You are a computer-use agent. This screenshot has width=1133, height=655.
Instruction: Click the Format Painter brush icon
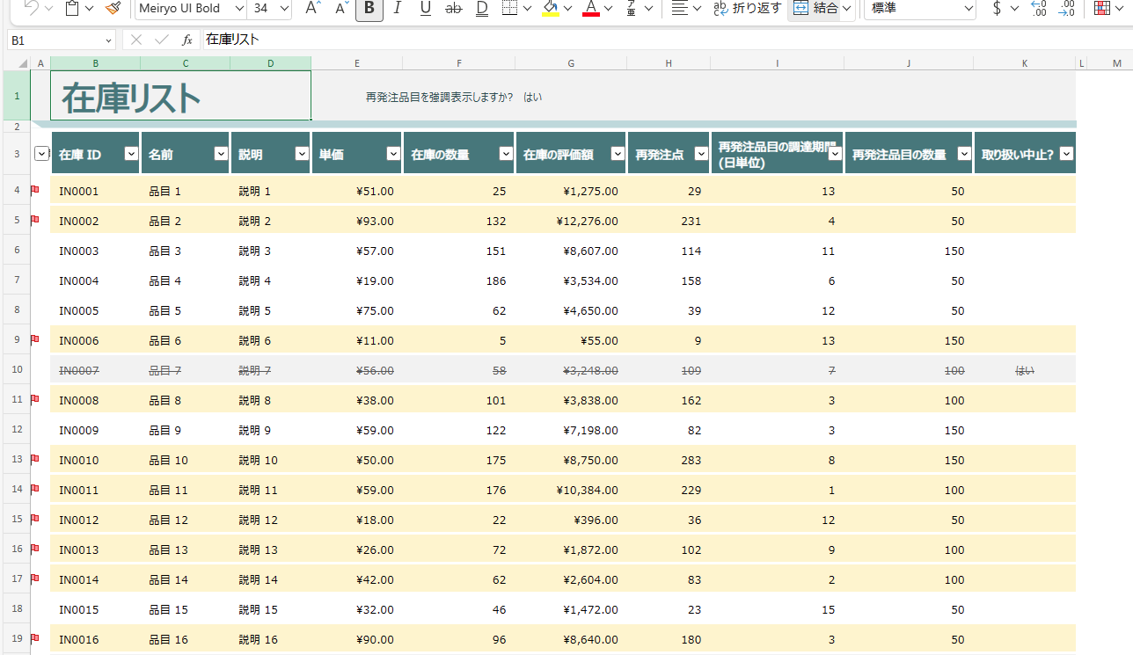[x=113, y=9]
